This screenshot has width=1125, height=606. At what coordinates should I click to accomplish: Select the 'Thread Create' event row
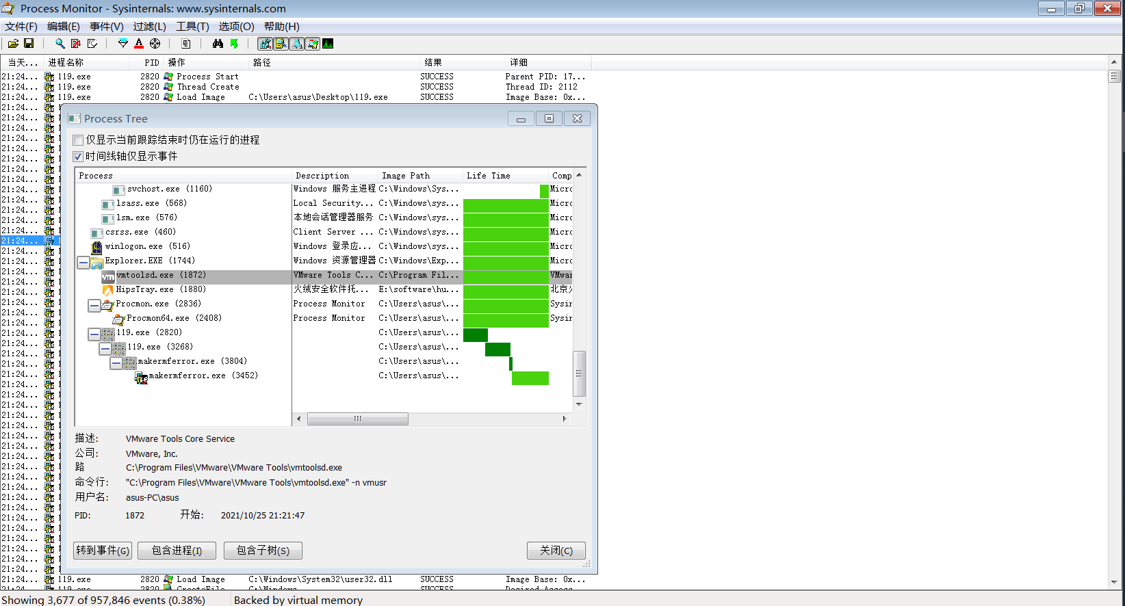[x=294, y=87]
